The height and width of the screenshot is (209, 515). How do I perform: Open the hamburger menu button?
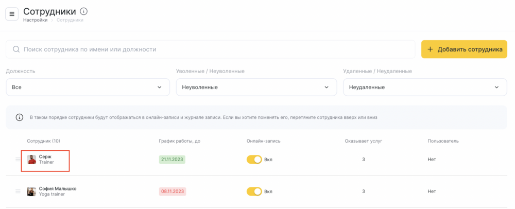coord(12,14)
